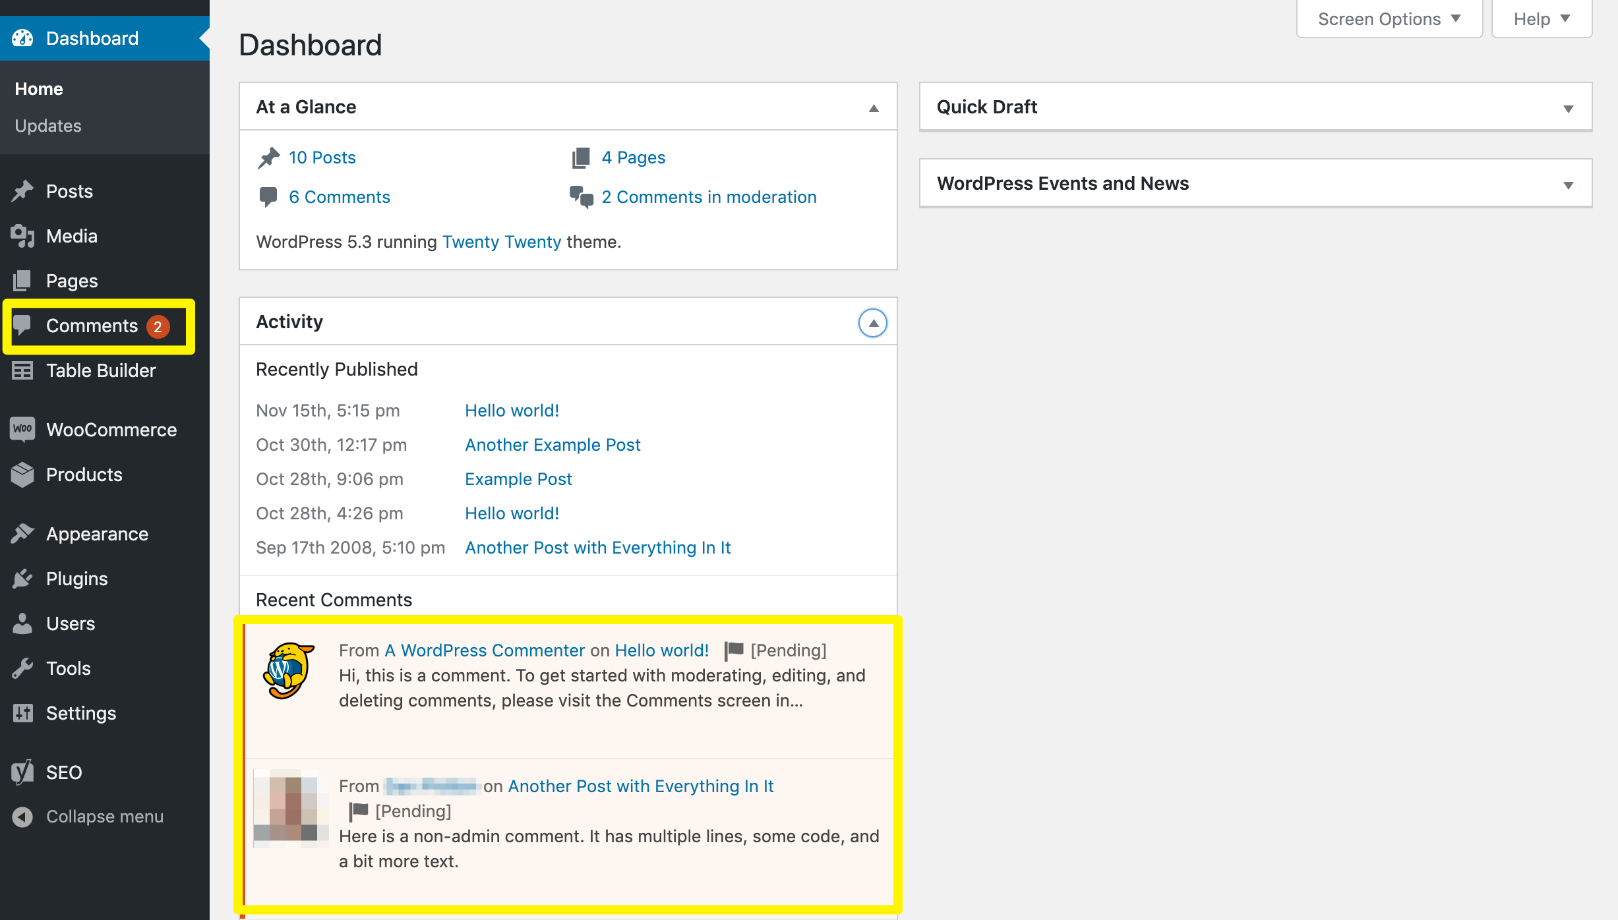Open the 6 Comments link
The width and height of the screenshot is (1618, 920).
tap(340, 197)
